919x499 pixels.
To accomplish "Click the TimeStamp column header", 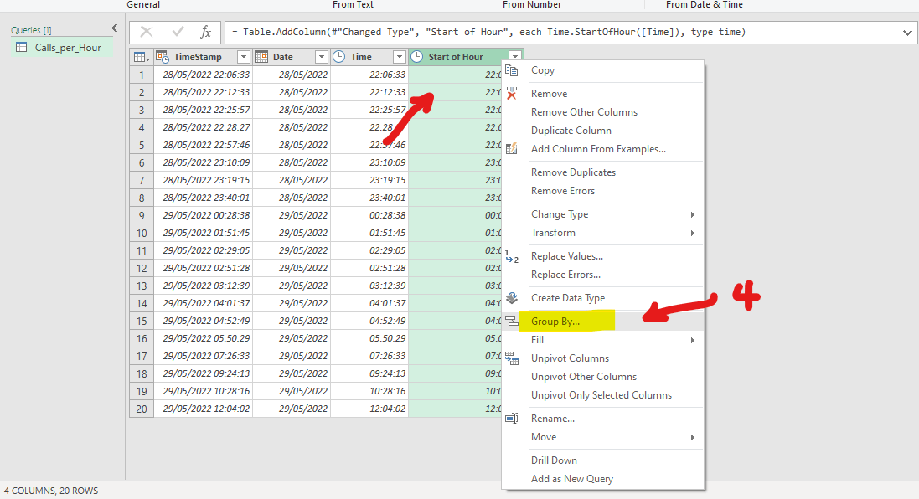I will click(198, 57).
